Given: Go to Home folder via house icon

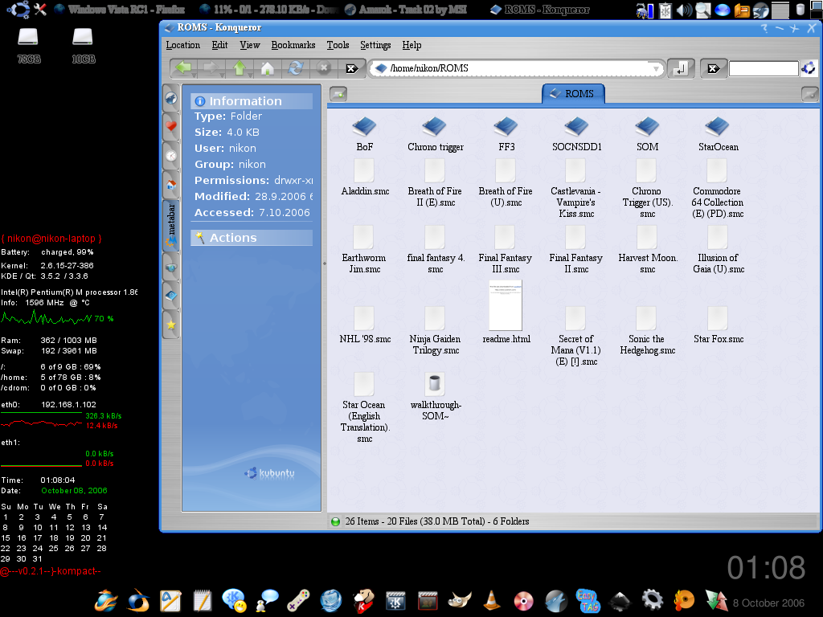Looking at the screenshot, I should click(x=267, y=68).
